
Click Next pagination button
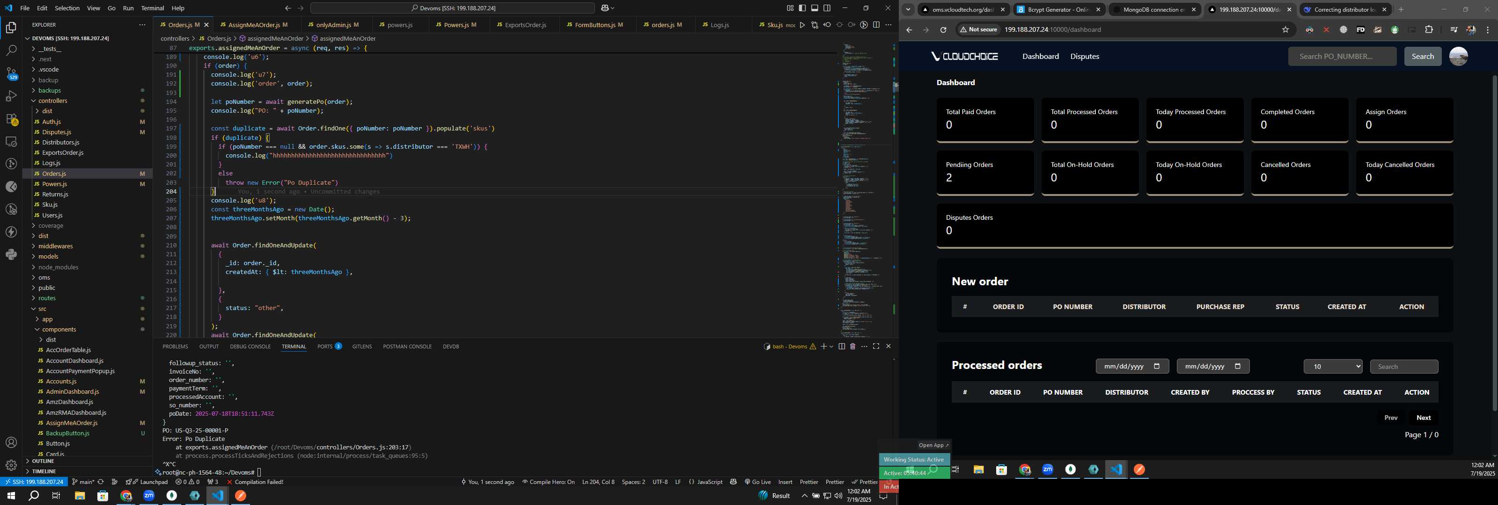(1424, 418)
